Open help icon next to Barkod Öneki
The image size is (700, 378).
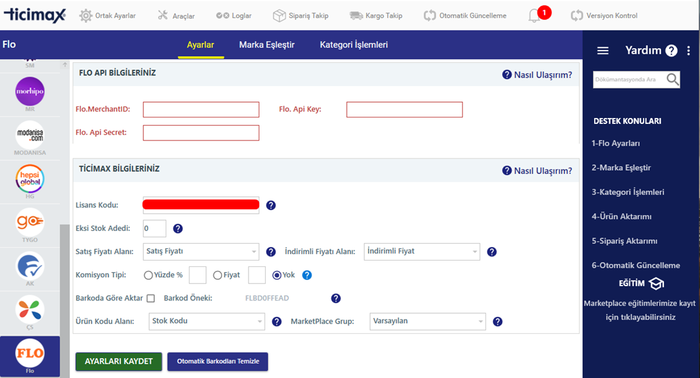(x=336, y=298)
